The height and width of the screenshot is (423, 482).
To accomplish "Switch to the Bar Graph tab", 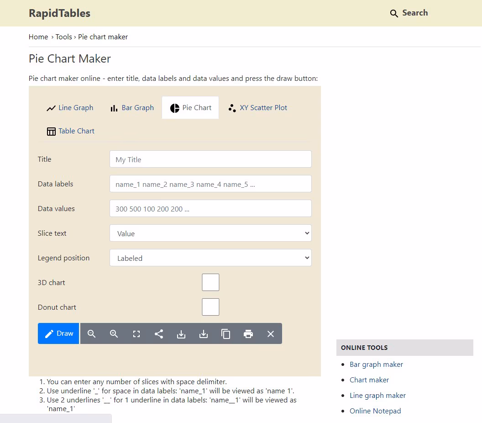I will tap(132, 108).
